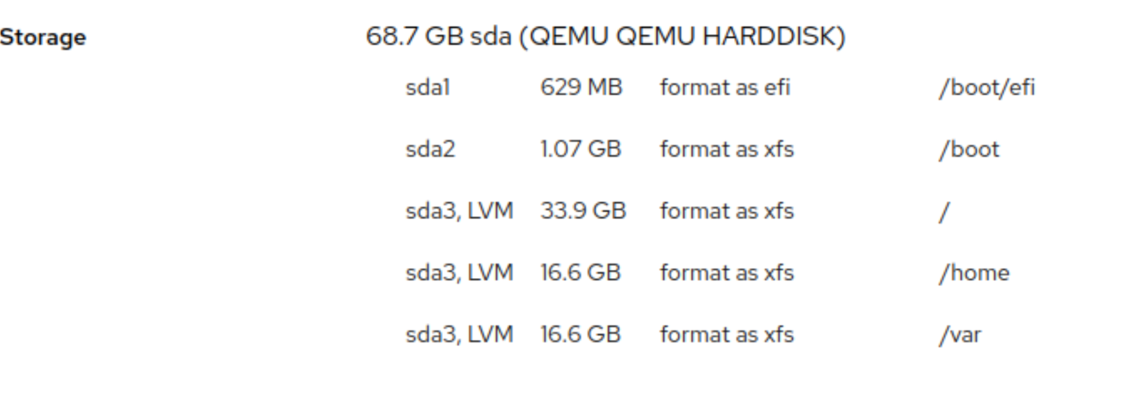Click the 68.7 GB sda disk heading
Image resolution: width=1128 pixels, height=411 pixels.
pyautogui.click(x=605, y=36)
